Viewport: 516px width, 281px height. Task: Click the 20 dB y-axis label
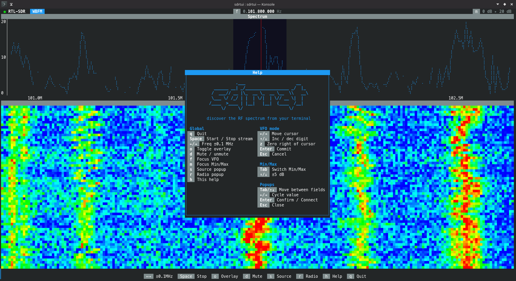pyautogui.click(x=3, y=21)
